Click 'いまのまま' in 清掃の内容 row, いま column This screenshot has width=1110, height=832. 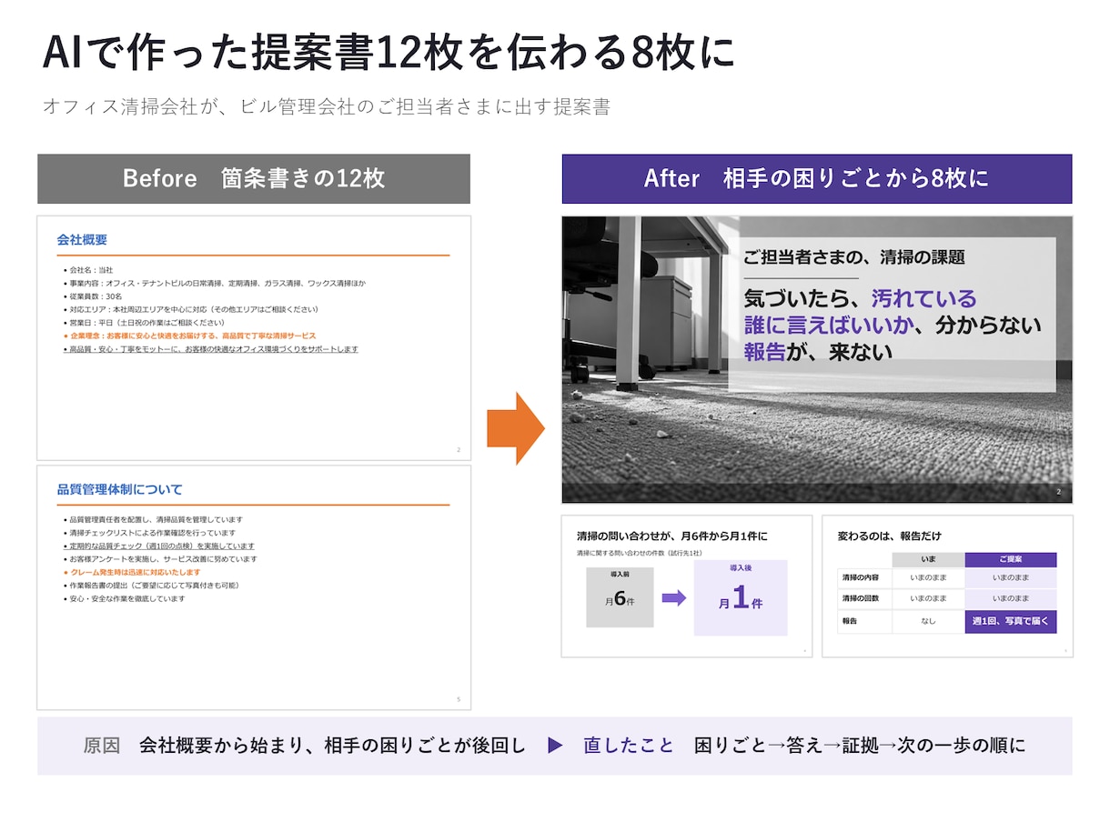coord(928,577)
